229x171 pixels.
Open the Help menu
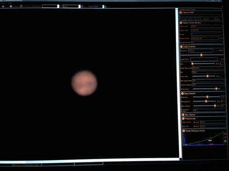tap(10, 3)
